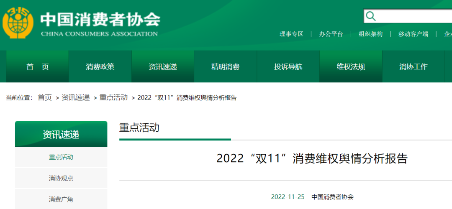Click the article headline 2022“双11”消费维权舆情分析报告

click(x=312, y=158)
